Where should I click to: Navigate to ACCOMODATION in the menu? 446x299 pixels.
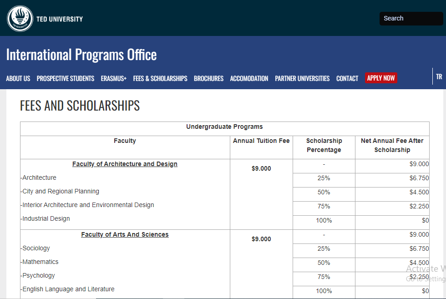(x=249, y=79)
